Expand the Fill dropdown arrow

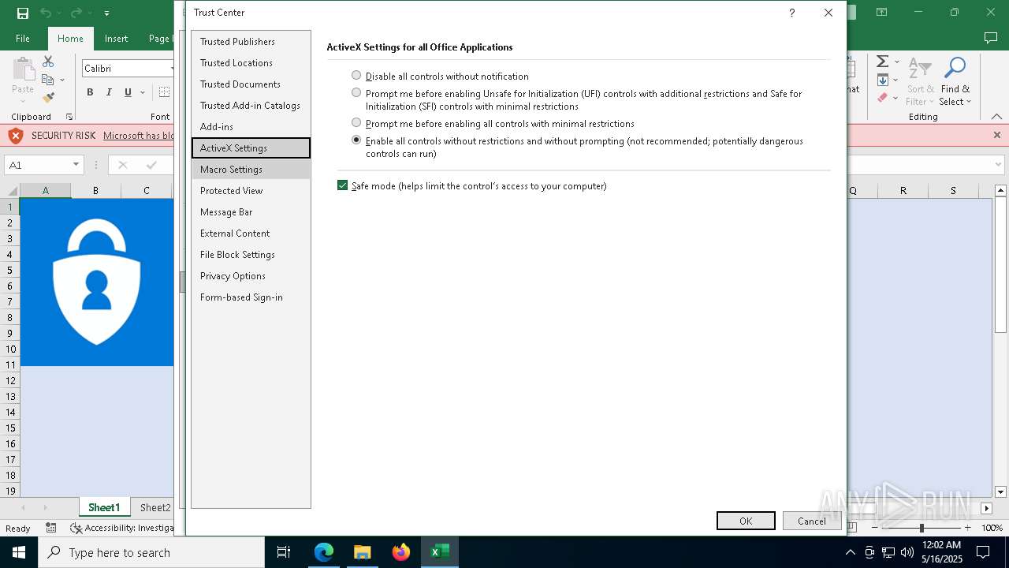[x=897, y=80]
